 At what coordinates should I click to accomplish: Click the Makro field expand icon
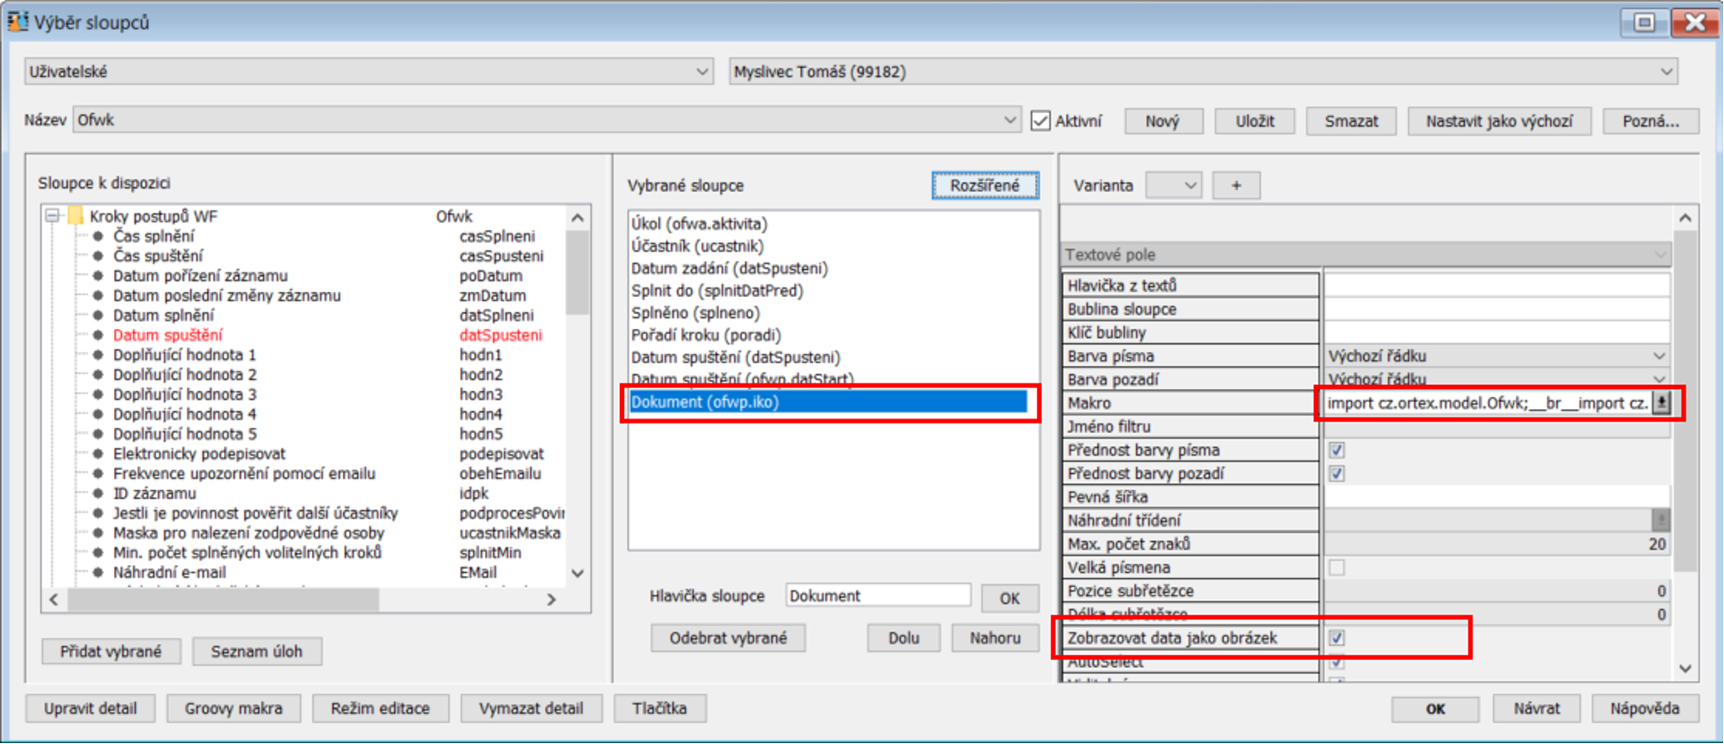[x=1660, y=403]
